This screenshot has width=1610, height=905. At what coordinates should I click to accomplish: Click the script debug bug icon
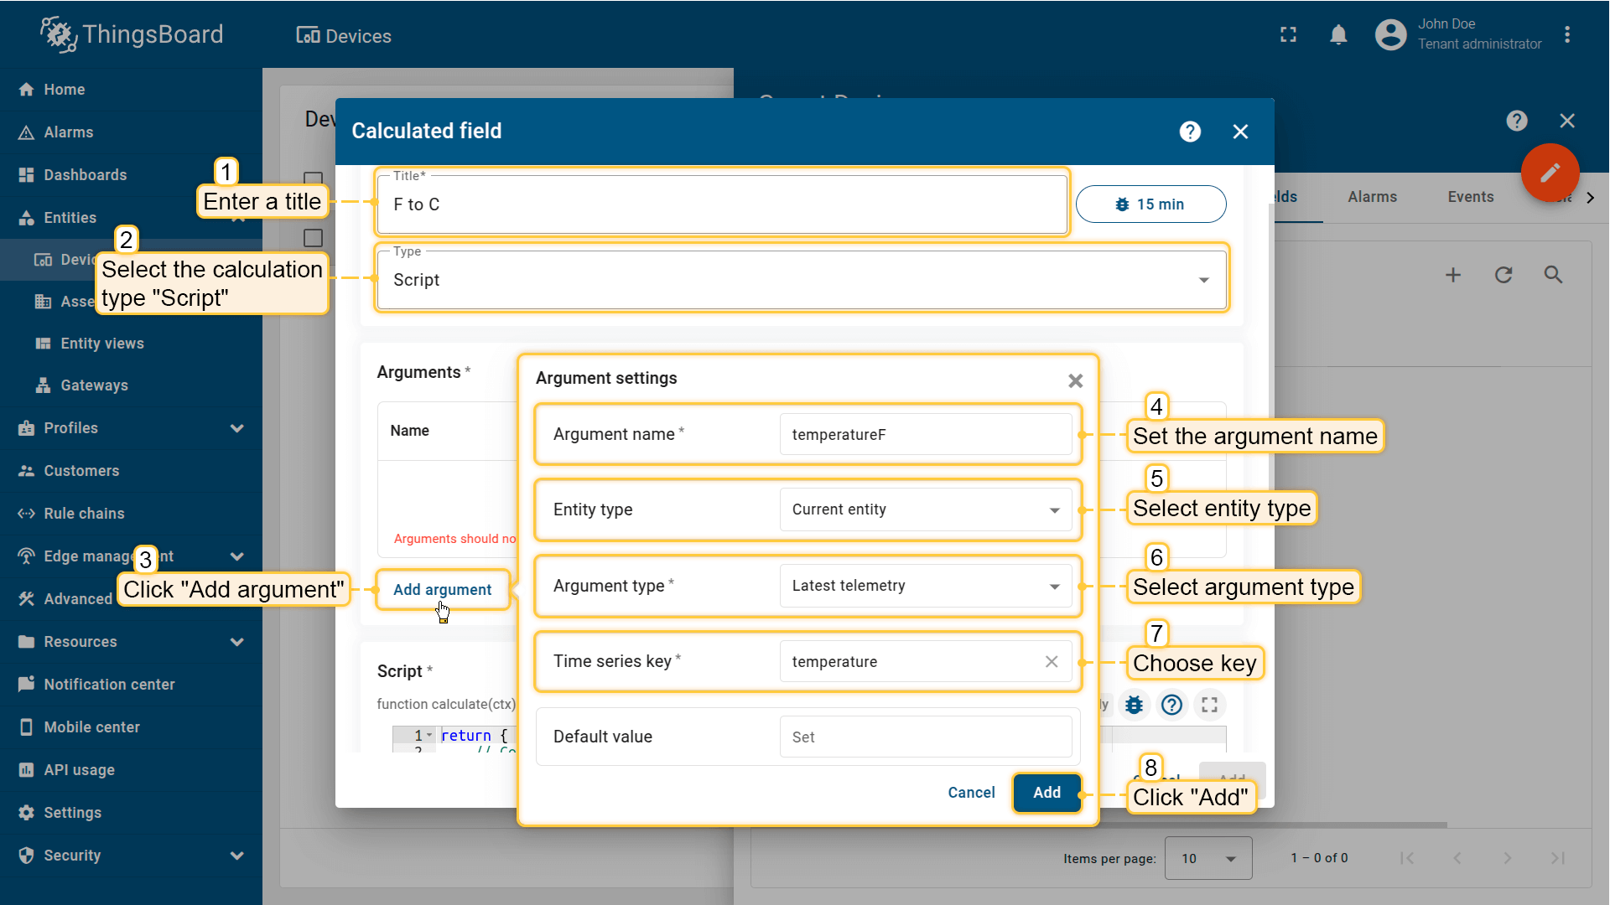coord(1134,705)
